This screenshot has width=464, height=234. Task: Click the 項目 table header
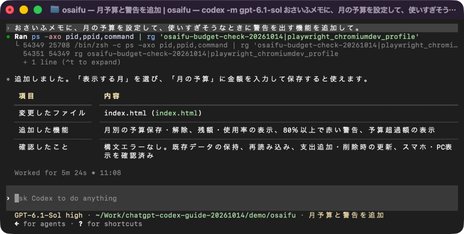point(26,96)
